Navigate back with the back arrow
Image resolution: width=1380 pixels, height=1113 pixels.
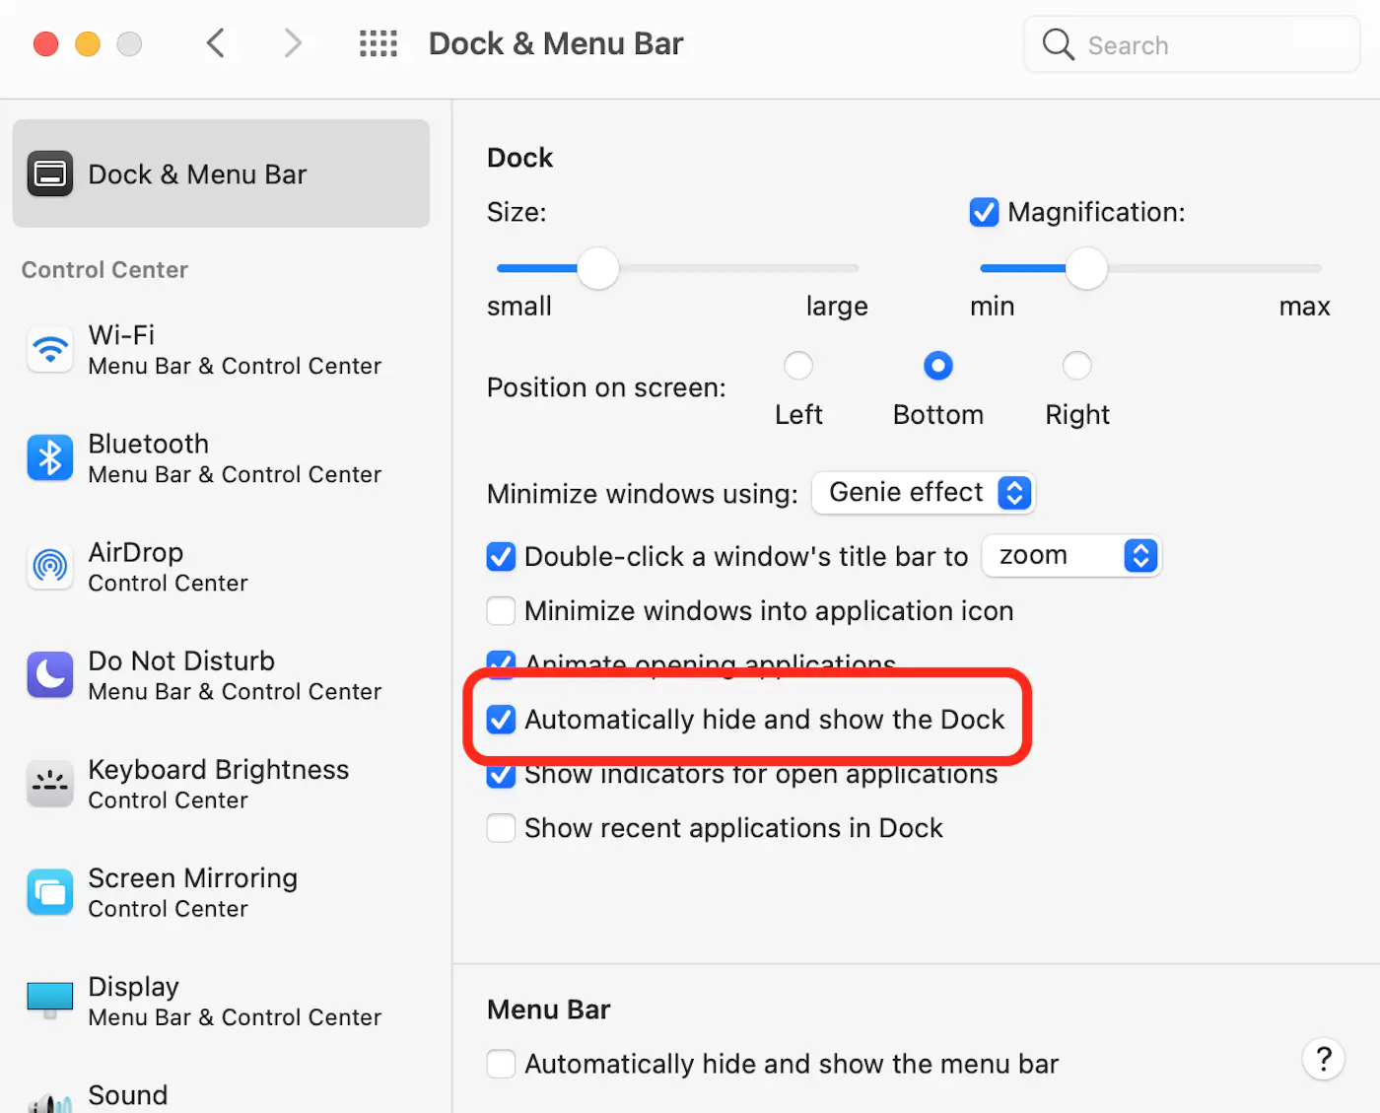pos(216,43)
